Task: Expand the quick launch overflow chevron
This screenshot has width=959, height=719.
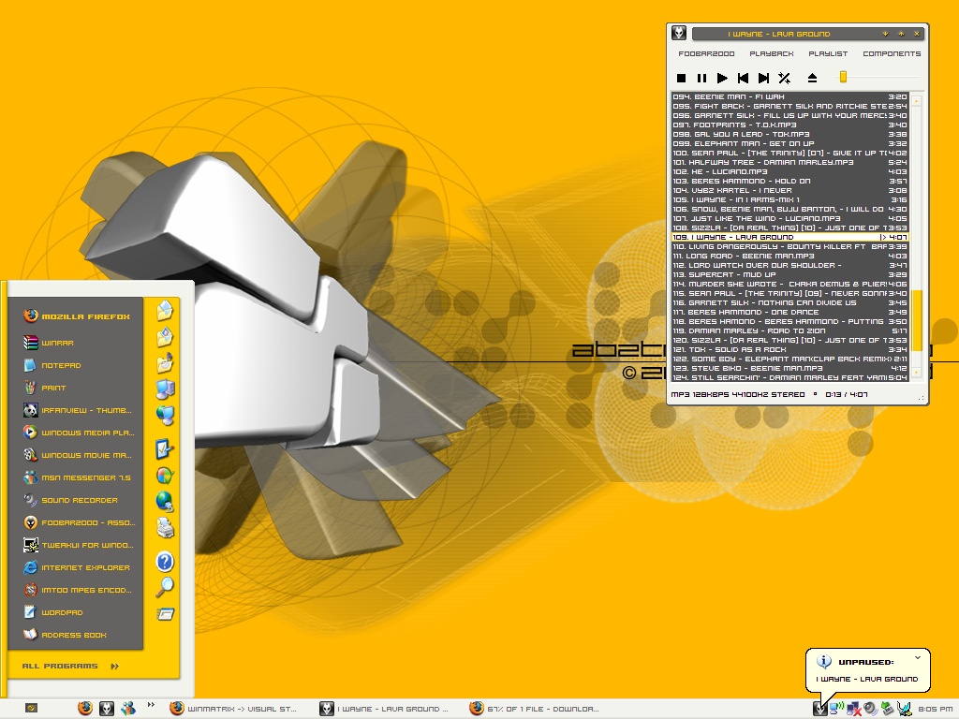Action: tap(151, 705)
